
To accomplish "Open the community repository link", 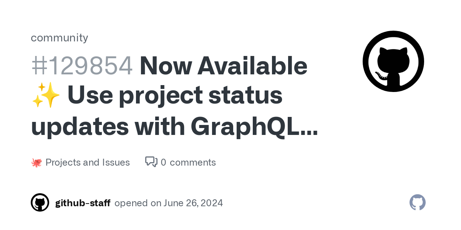I will pyautogui.click(x=59, y=38).
